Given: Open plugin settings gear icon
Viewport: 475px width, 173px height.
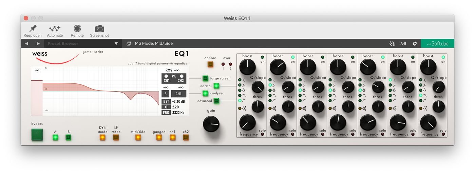Looking at the screenshot, I should [x=415, y=43].
